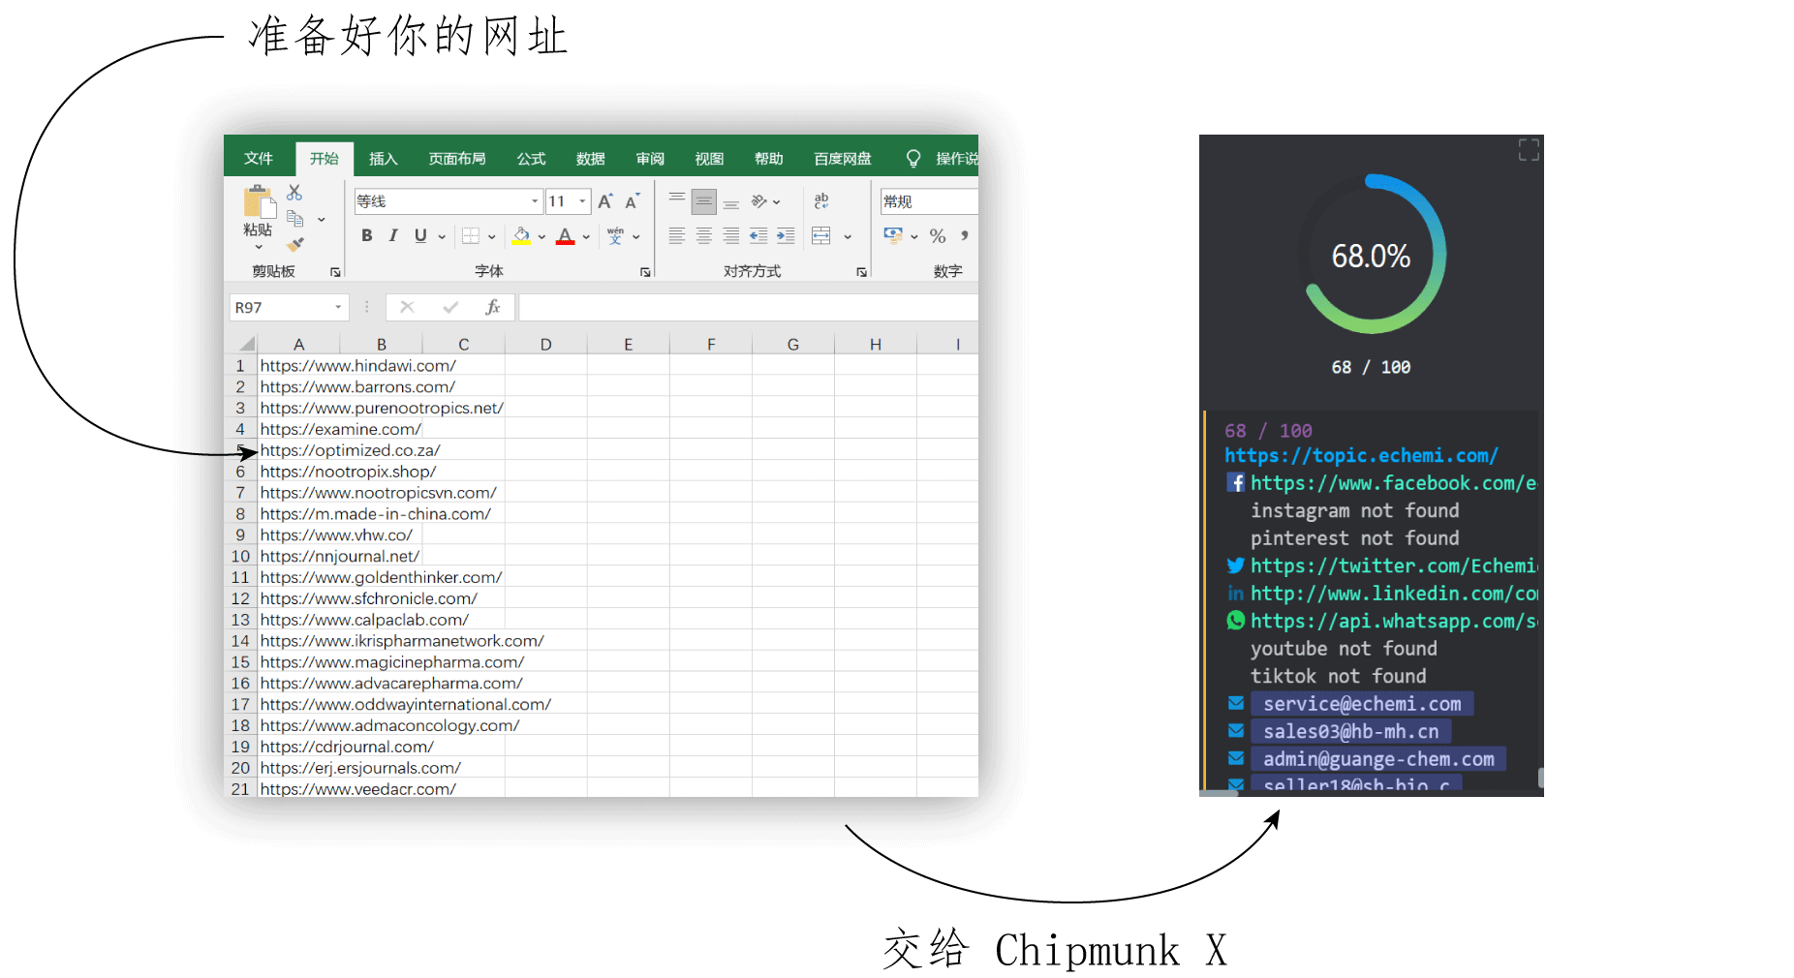Click the Paste clipboard icon
The width and height of the screenshot is (1794, 978).
258,203
